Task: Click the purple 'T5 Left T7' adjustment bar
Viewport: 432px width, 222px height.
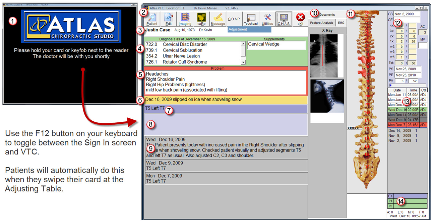Action: [x=226, y=109]
